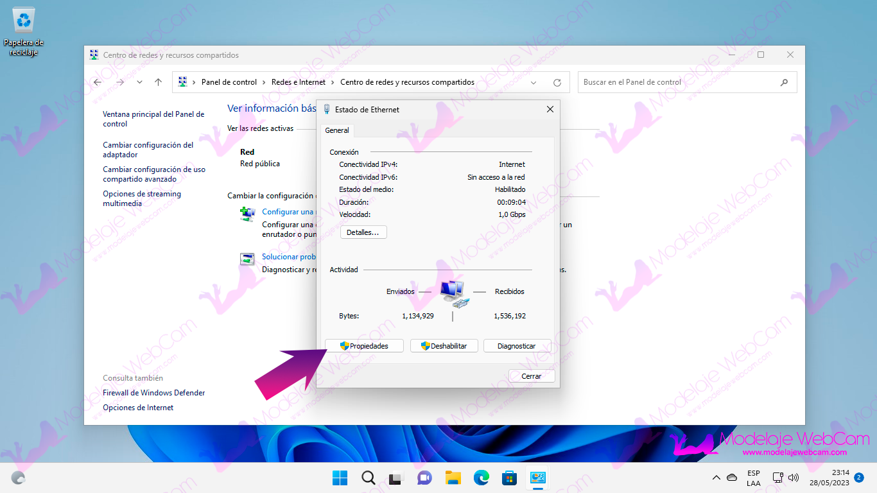Click the Deshabilitar button
The height and width of the screenshot is (493, 877).
pyautogui.click(x=444, y=346)
